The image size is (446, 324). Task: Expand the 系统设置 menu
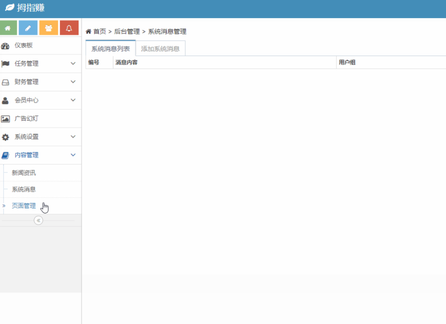coord(40,137)
